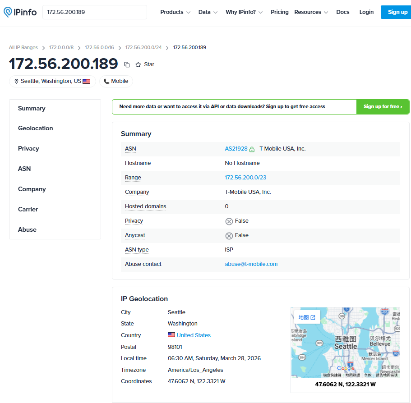Click the abuse@t-mobile.com email link
This screenshot has height=403, width=411.
[251, 264]
